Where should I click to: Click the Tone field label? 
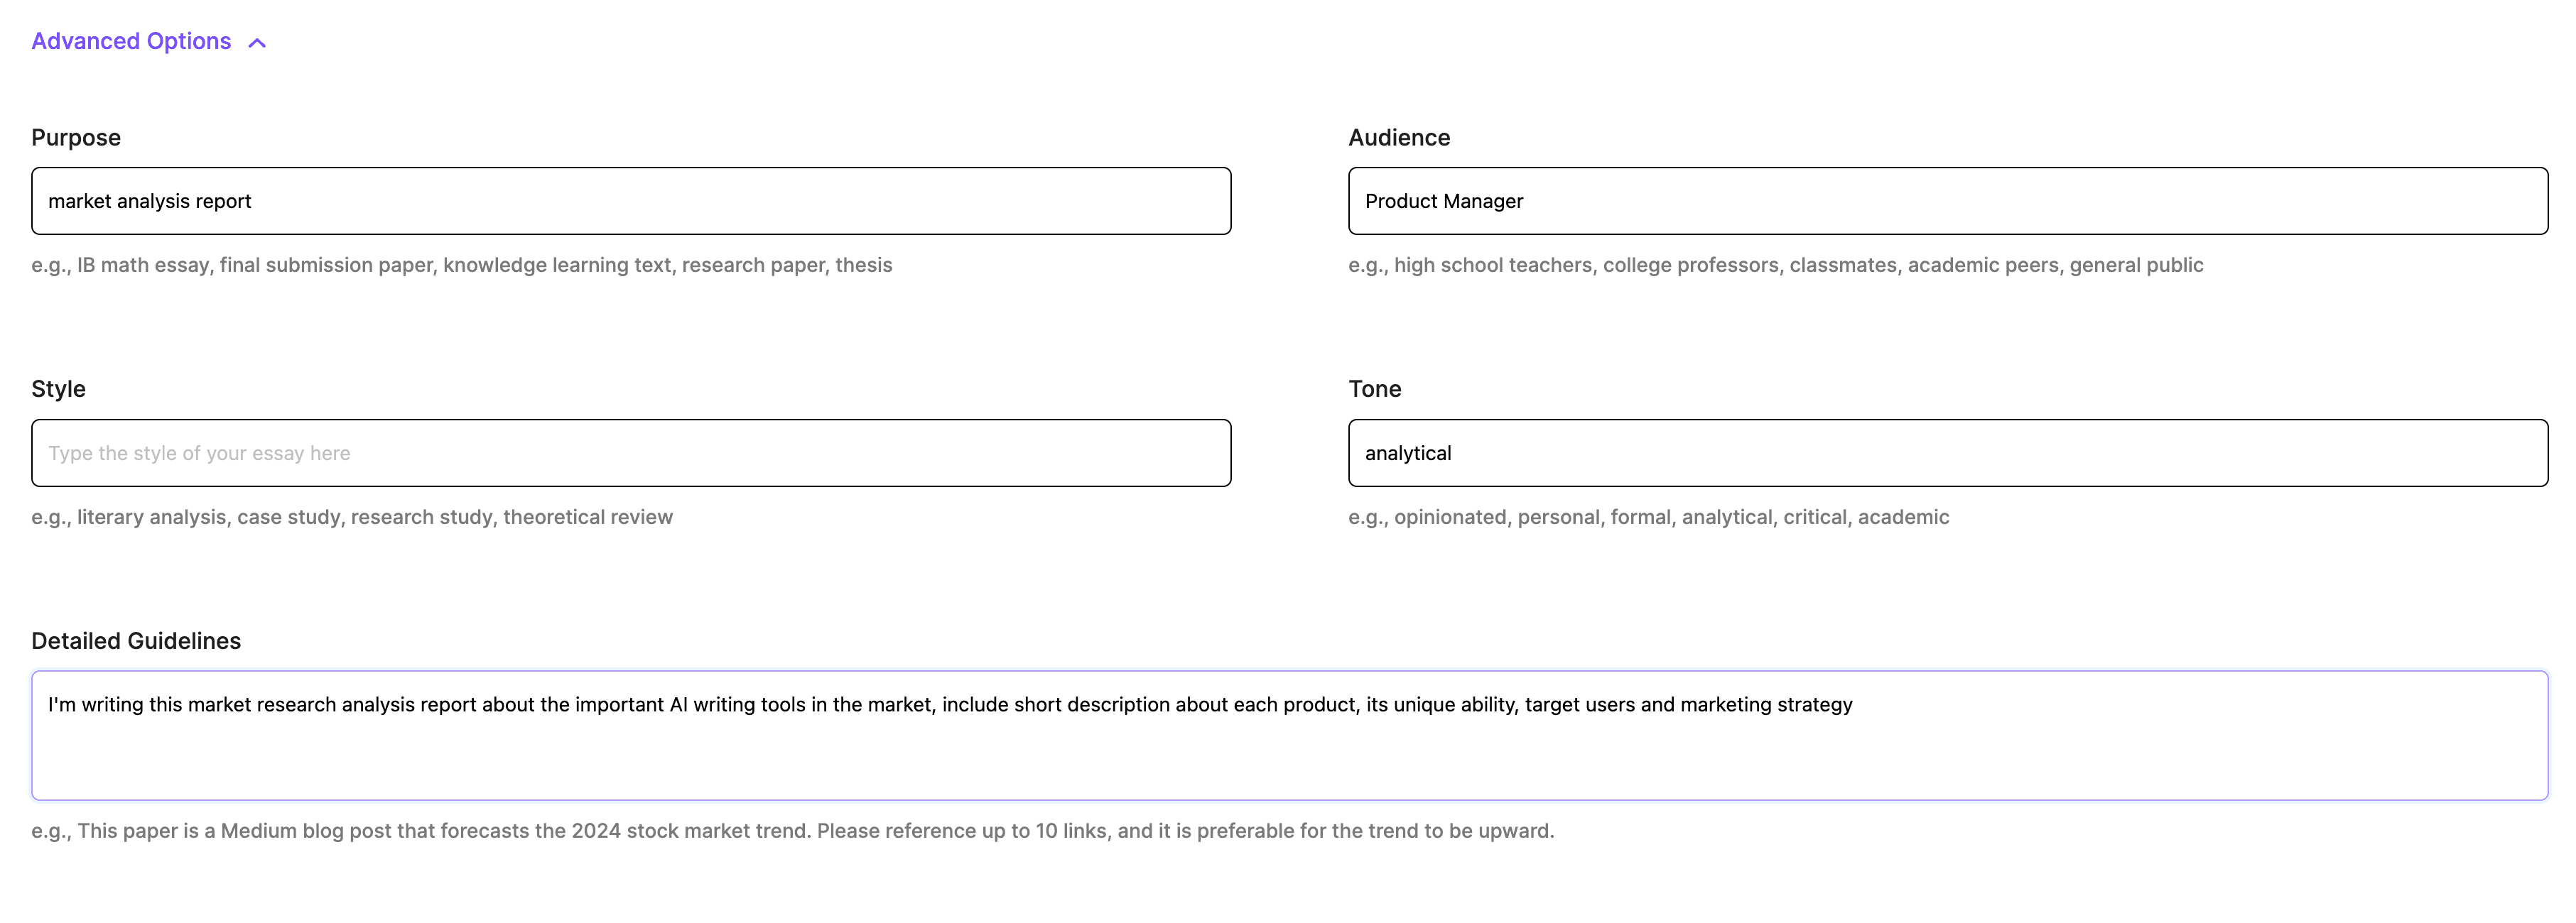tap(1374, 390)
